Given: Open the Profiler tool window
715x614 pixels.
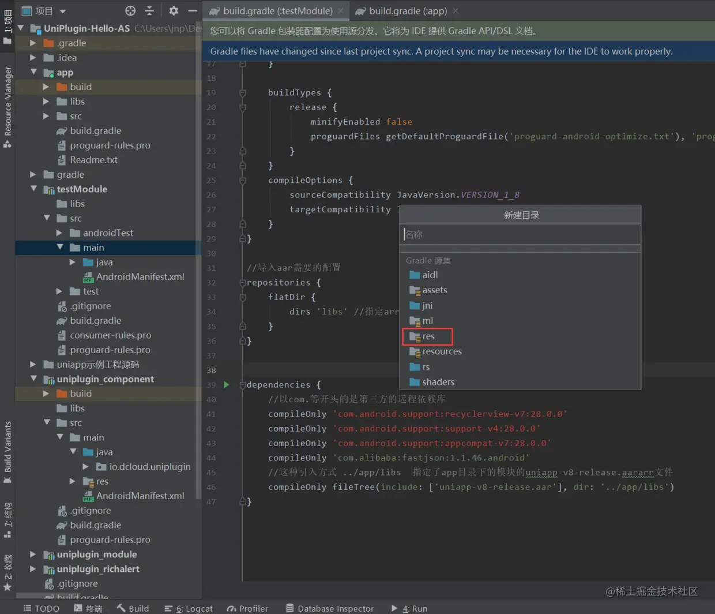Looking at the screenshot, I should pyautogui.click(x=247, y=608).
